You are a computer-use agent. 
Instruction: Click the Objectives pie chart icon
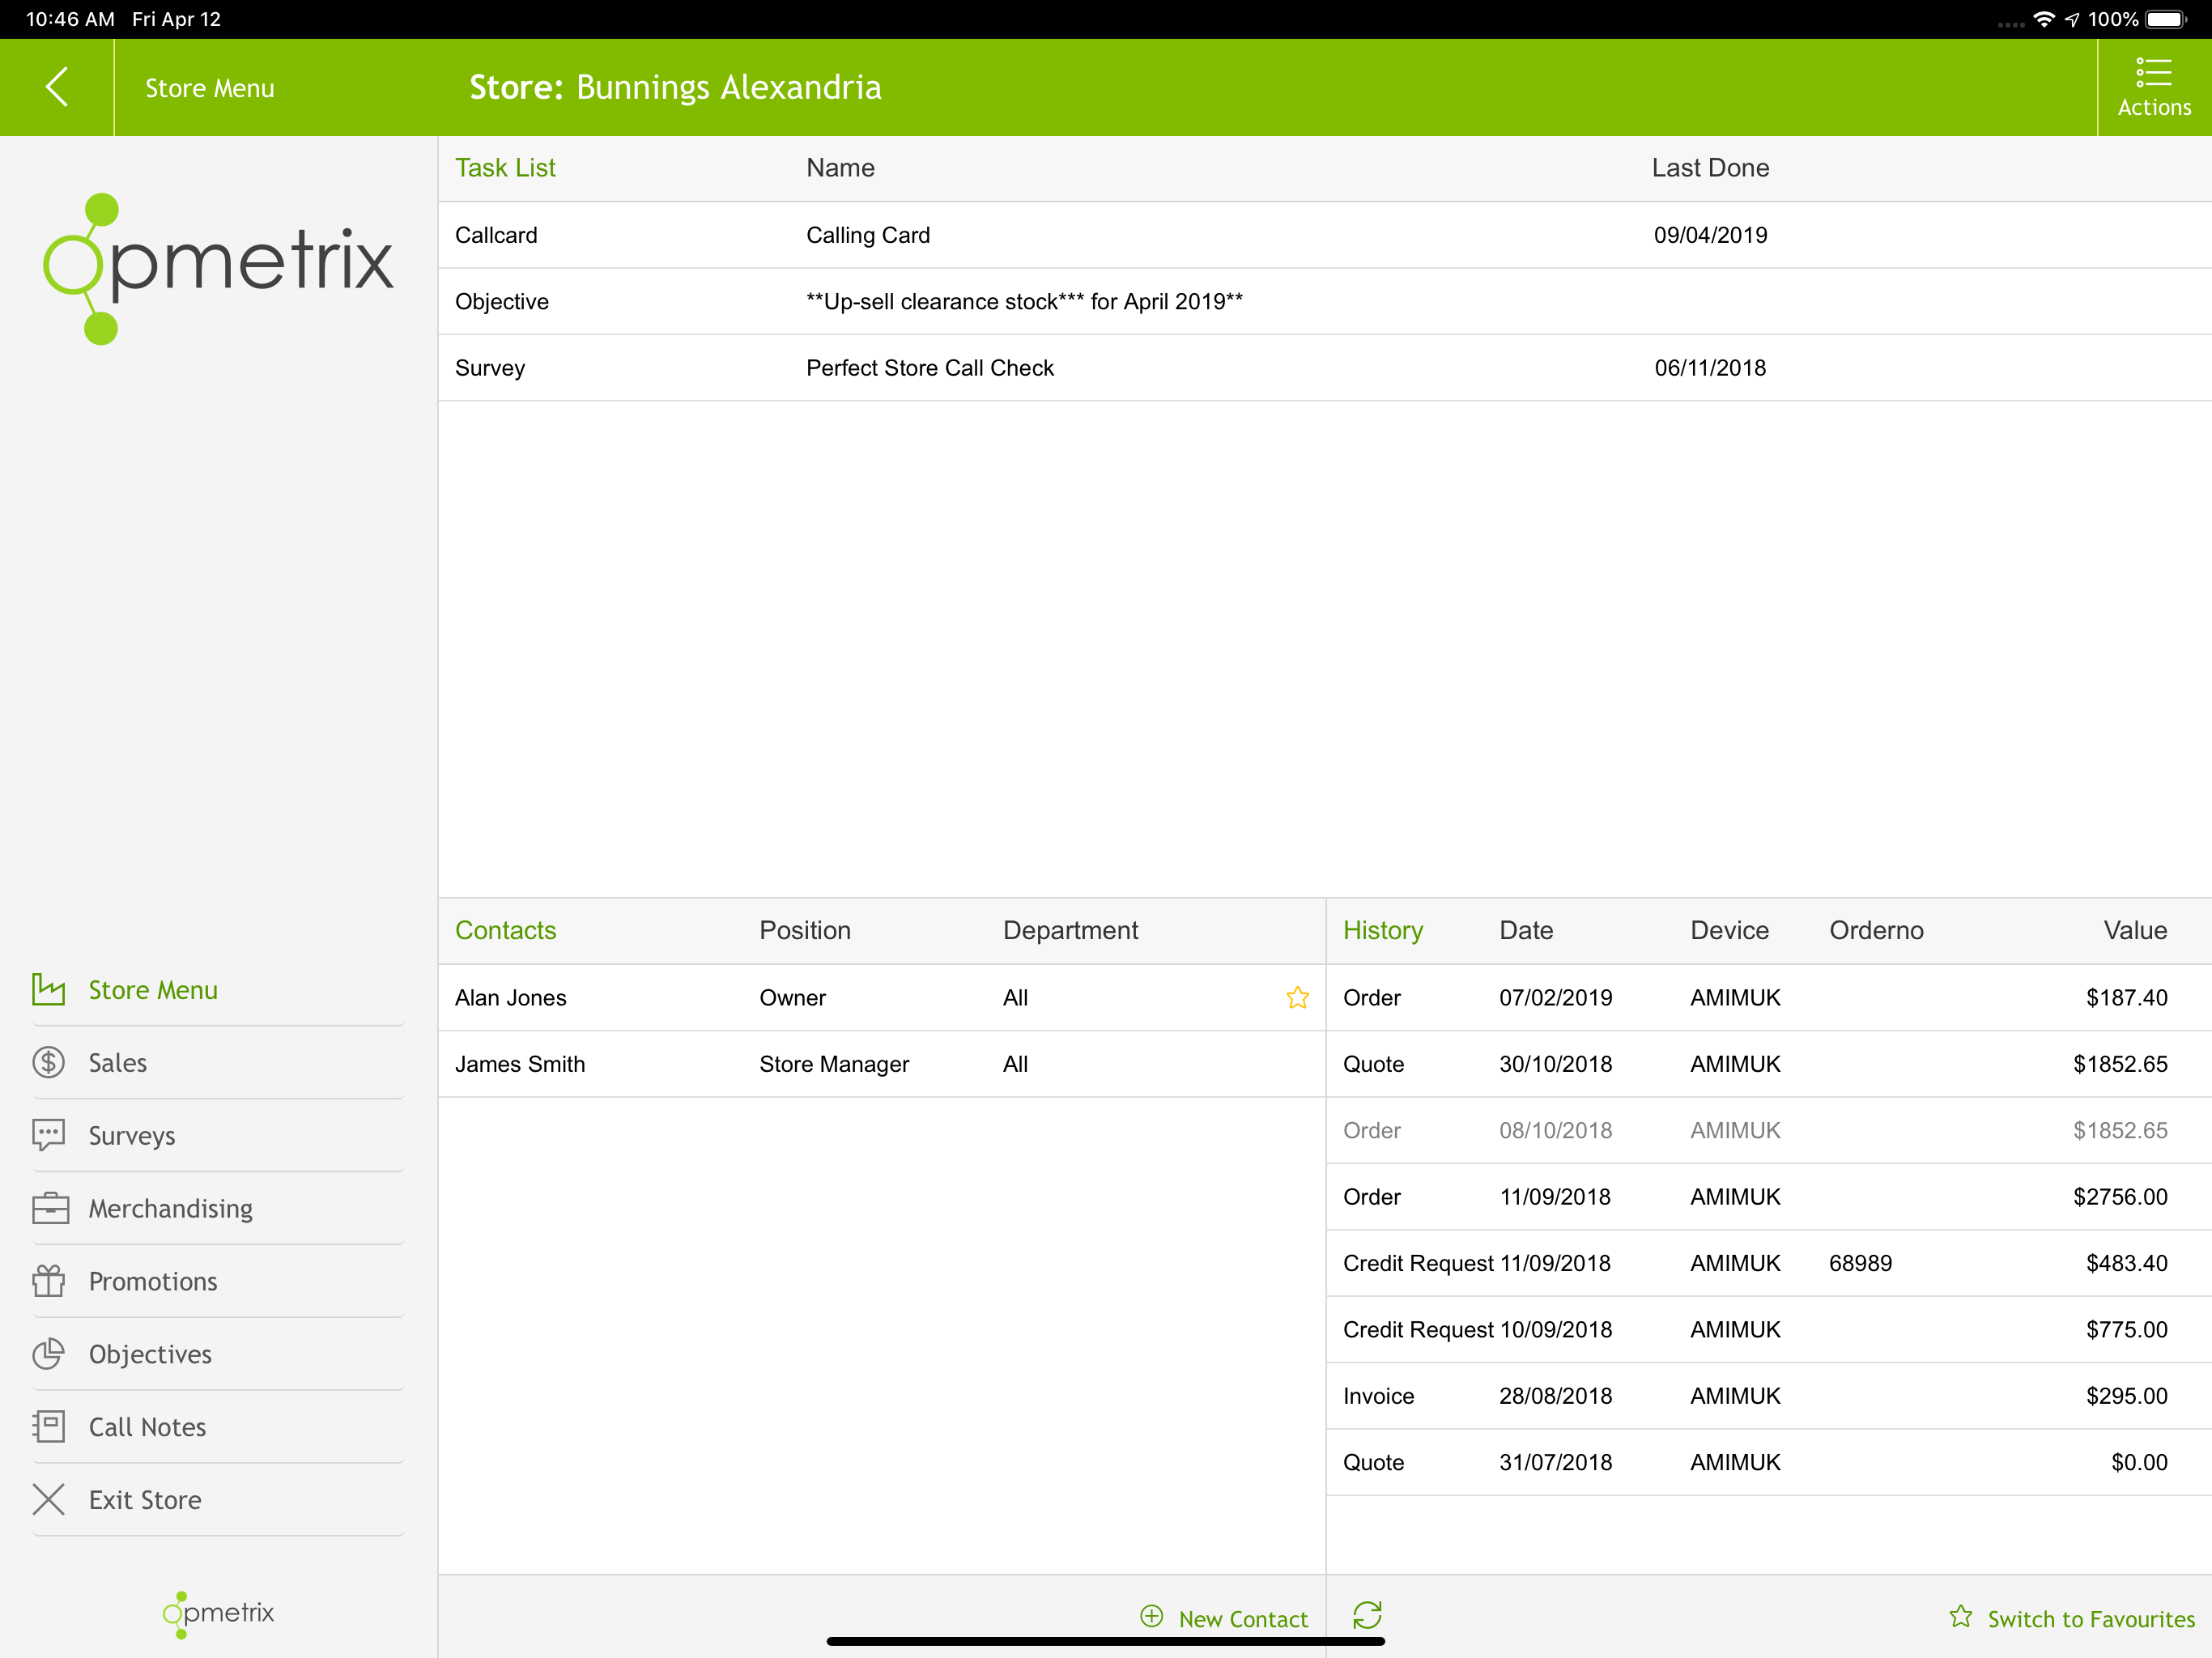tap(48, 1354)
